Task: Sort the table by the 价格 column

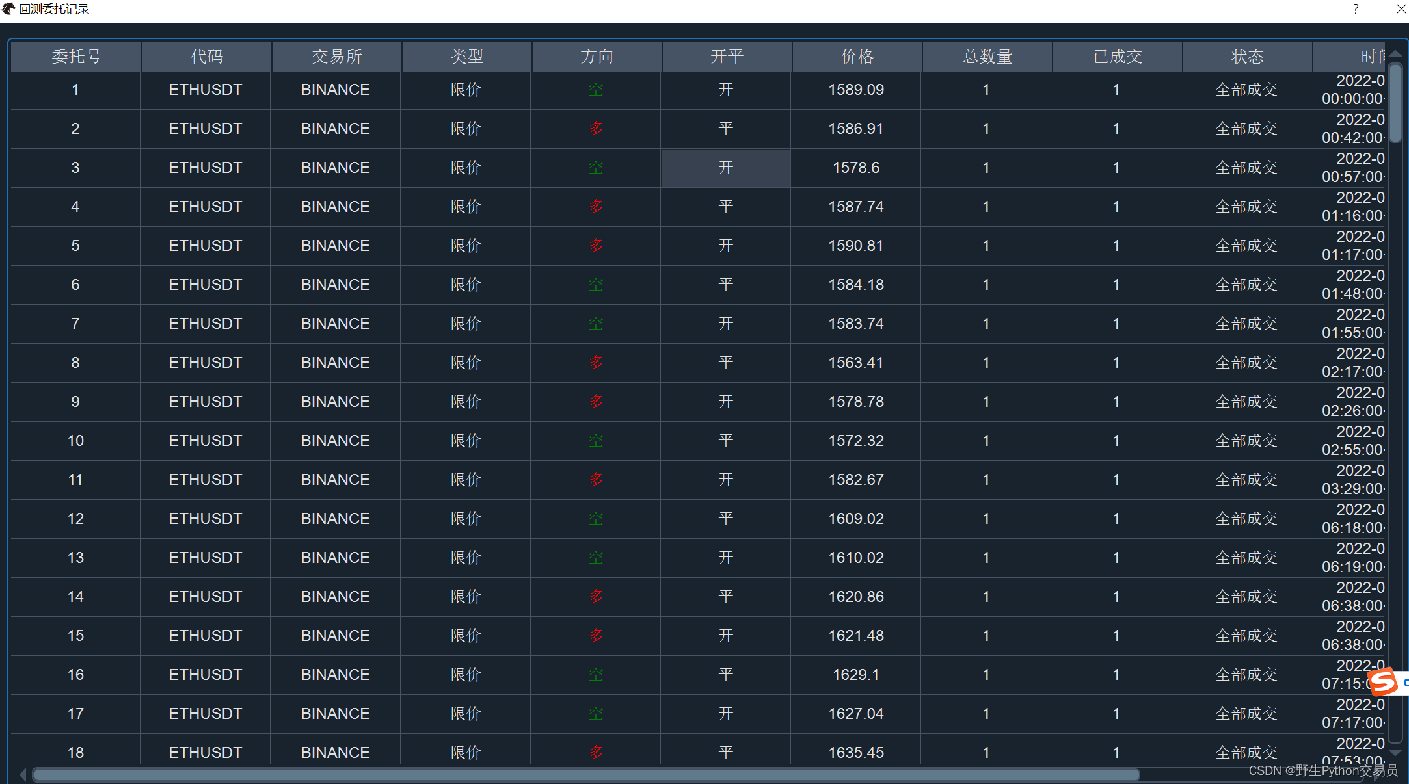Action: [856, 57]
